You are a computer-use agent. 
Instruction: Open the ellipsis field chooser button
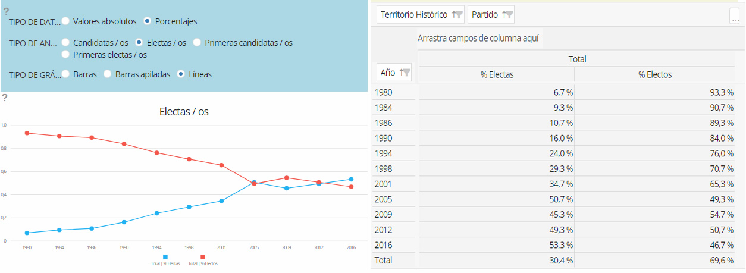tap(734, 16)
